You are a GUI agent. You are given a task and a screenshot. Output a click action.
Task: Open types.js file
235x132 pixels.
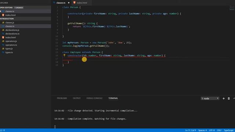pos(9,49)
